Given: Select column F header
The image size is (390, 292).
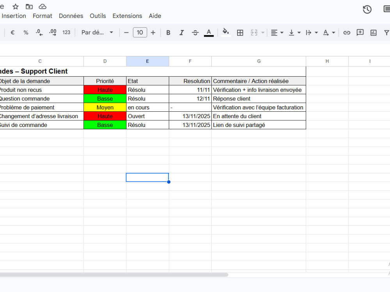Looking at the screenshot, I should tap(190, 61).
